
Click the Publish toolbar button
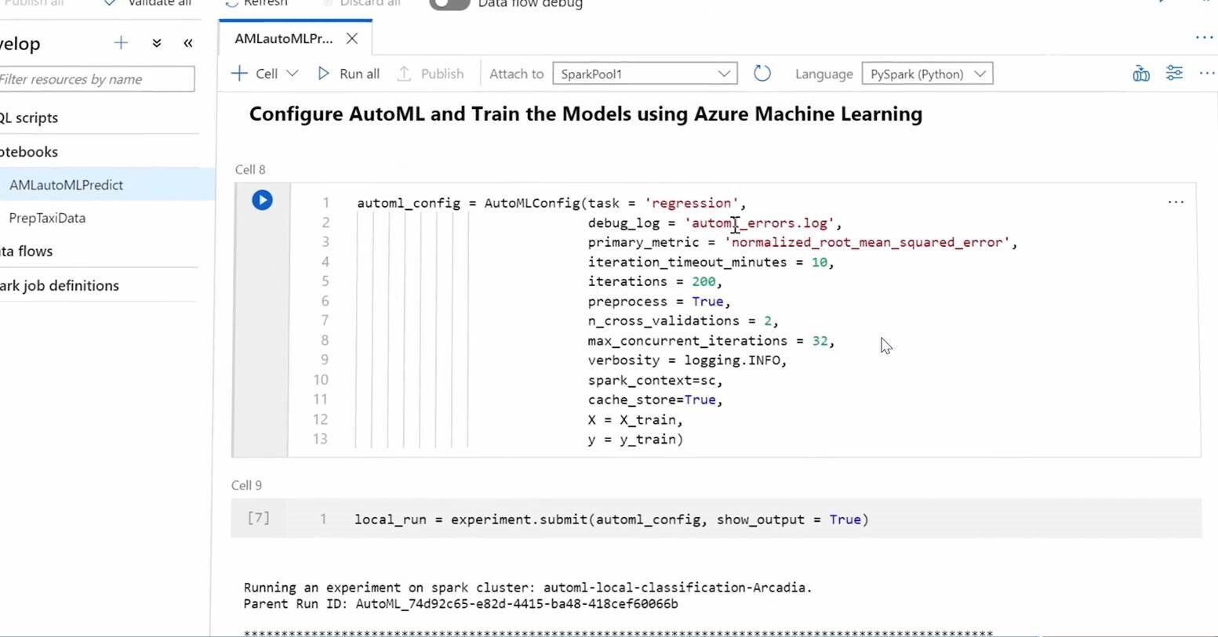(431, 74)
